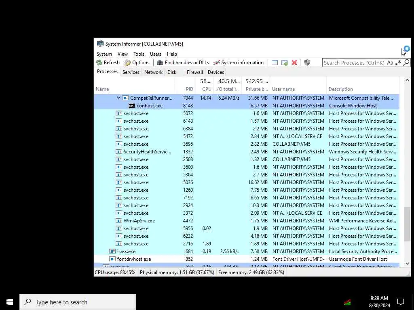The width and height of the screenshot is (414, 310).
Task: Open the Windows Start menu
Action: pyautogui.click(x=10, y=302)
